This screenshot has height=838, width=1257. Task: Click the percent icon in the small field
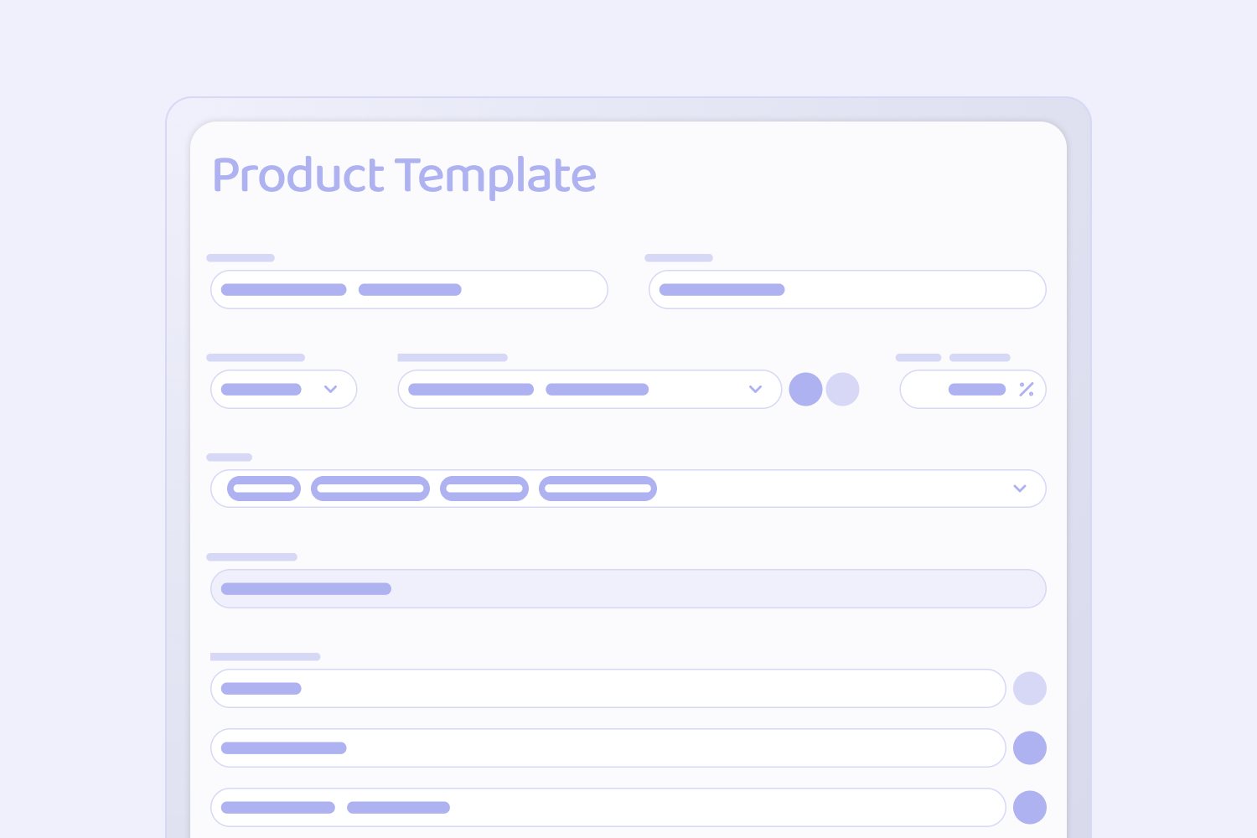click(1026, 389)
